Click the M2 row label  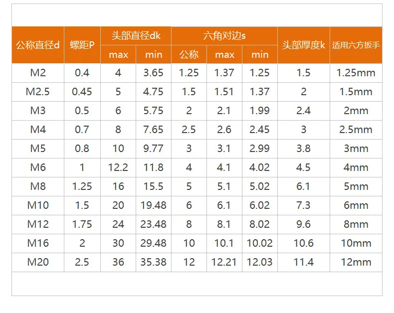pos(38,73)
